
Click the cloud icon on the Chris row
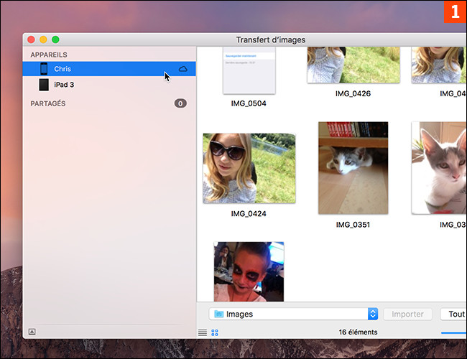pyautogui.click(x=182, y=69)
